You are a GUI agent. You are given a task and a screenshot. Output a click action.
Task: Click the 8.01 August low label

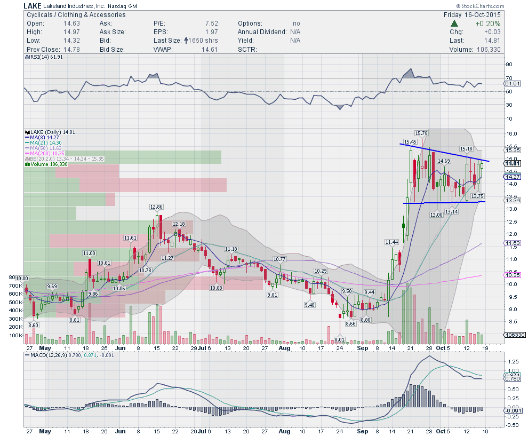[x=339, y=339]
